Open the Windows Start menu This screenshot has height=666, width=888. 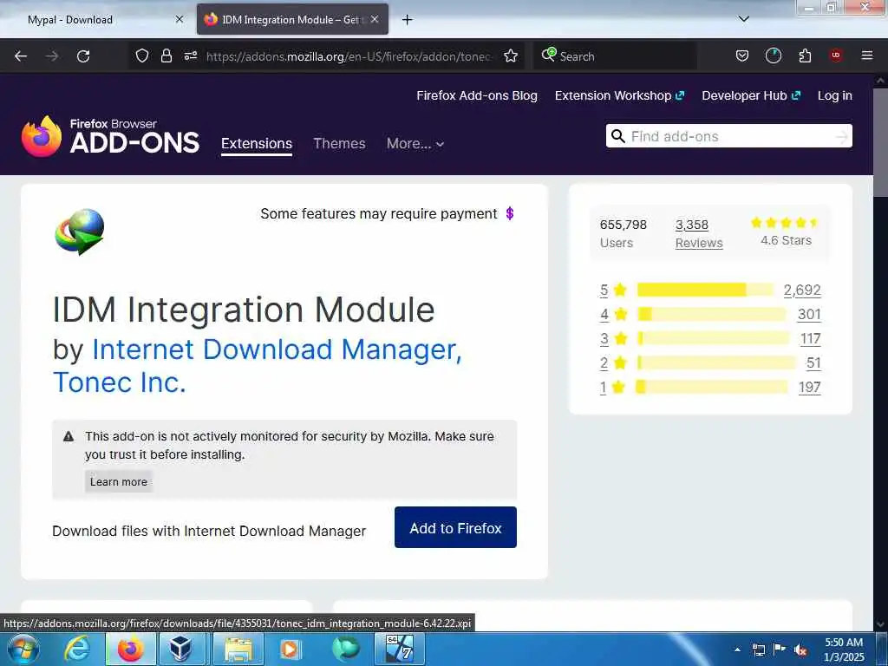tap(23, 649)
